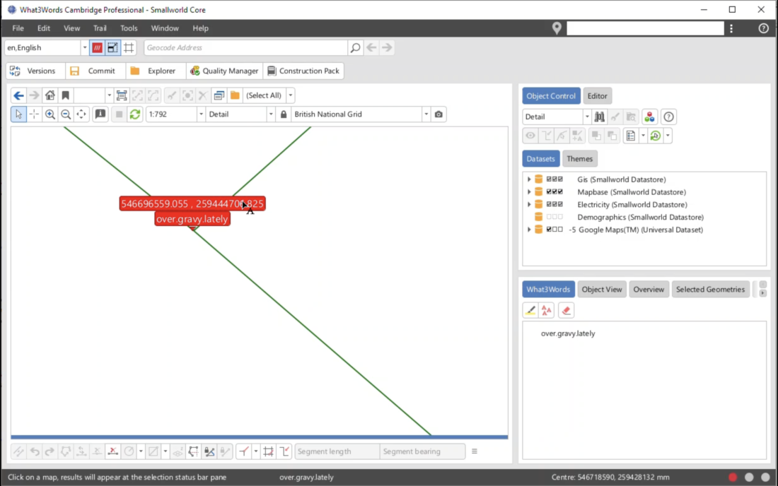Screen dimensions: 778x486
Task: Toggle second checkbox for Mapbase datastore
Action: [555, 191]
